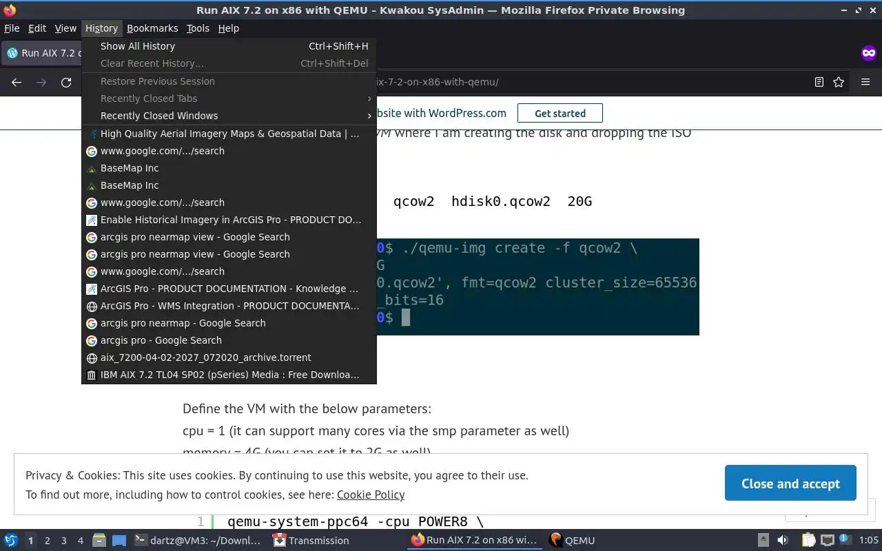The height and width of the screenshot is (551, 882).
Task: Click the show desktop taskbar icon
Action: 119,541
